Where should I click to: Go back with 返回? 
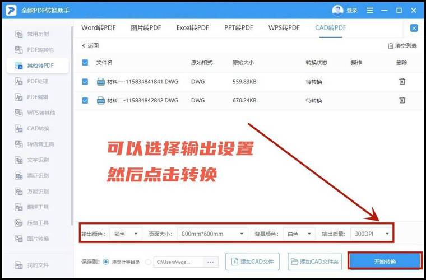pos(90,46)
